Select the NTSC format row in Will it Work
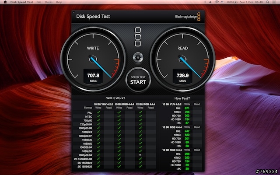The image size is (280, 175). (x=89, y=117)
